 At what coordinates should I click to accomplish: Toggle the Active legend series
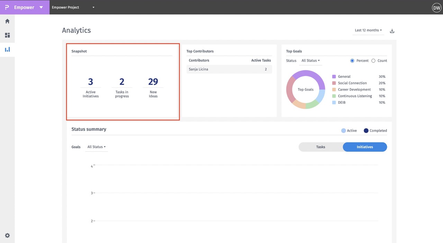349,131
